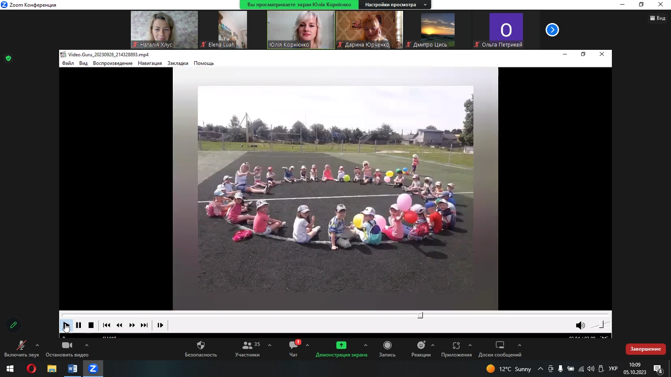Viewport: 671px width, 377px height.
Task: Open the taskbar volume control
Action: [x=591, y=369]
